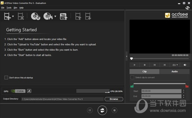The width and height of the screenshot is (192, 118).
Task: Maximize the ACDSee window
Action: (x=184, y=3)
